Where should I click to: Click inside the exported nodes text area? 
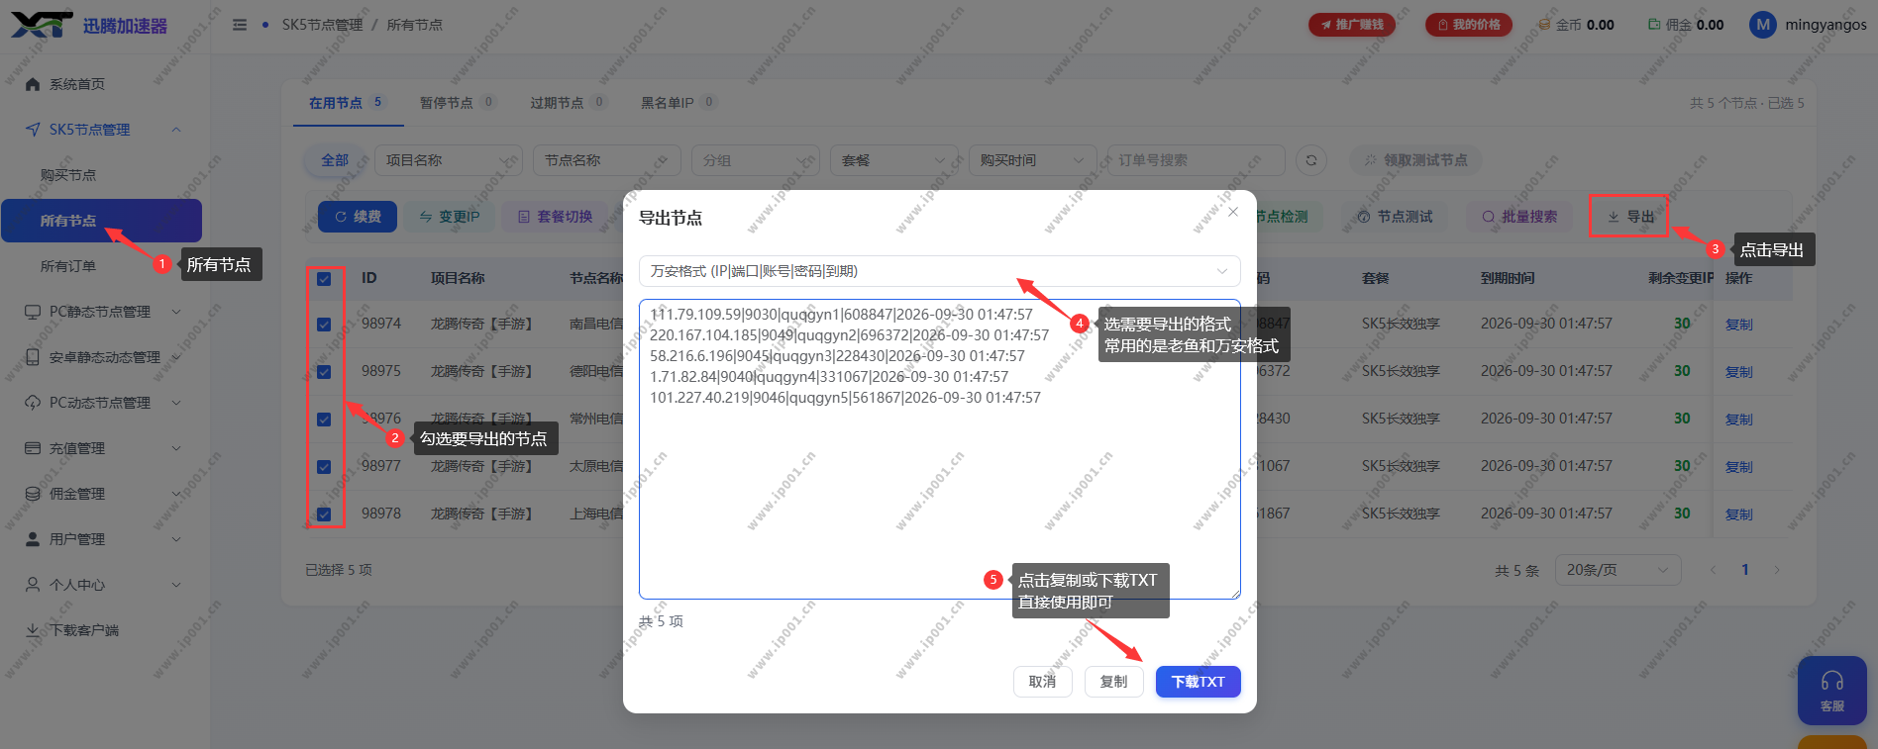click(x=939, y=449)
